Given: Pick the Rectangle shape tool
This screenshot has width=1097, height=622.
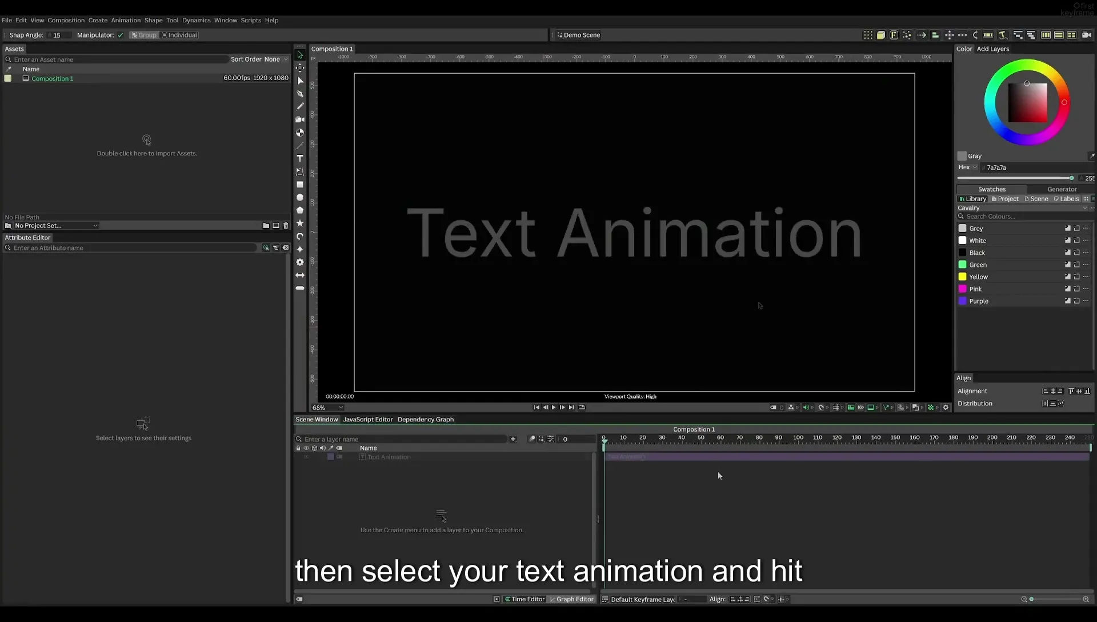Looking at the screenshot, I should click(300, 185).
